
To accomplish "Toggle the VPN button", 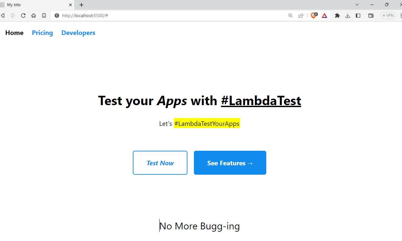I will tap(388, 16).
